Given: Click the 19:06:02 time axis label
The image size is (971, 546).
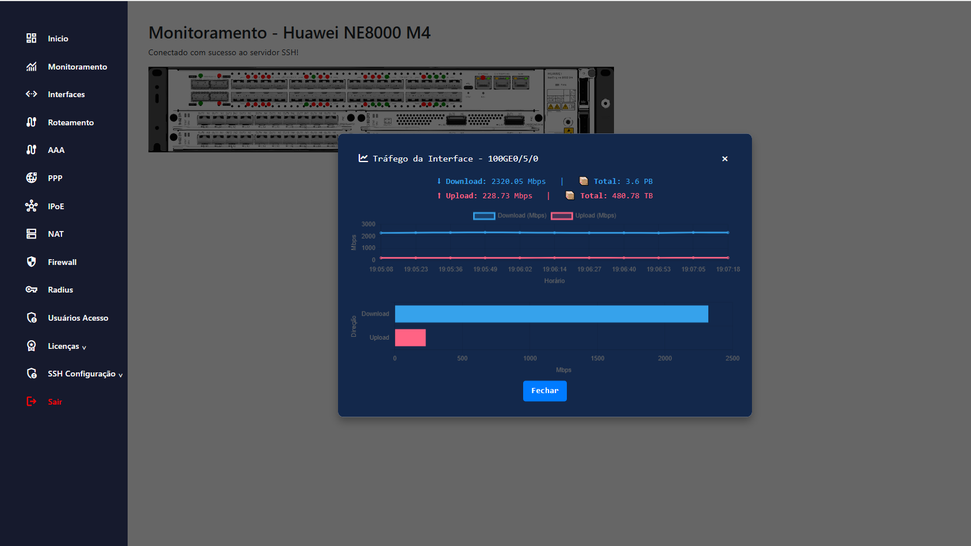Looking at the screenshot, I should point(520,269).
